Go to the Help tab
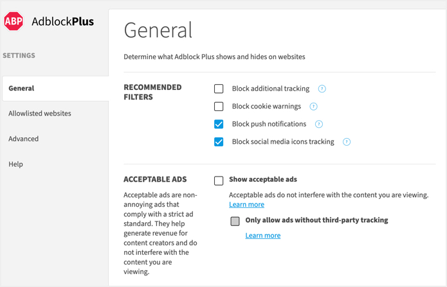Image resolution: width=447 pixels, height=287 pixels. point(16,164)
